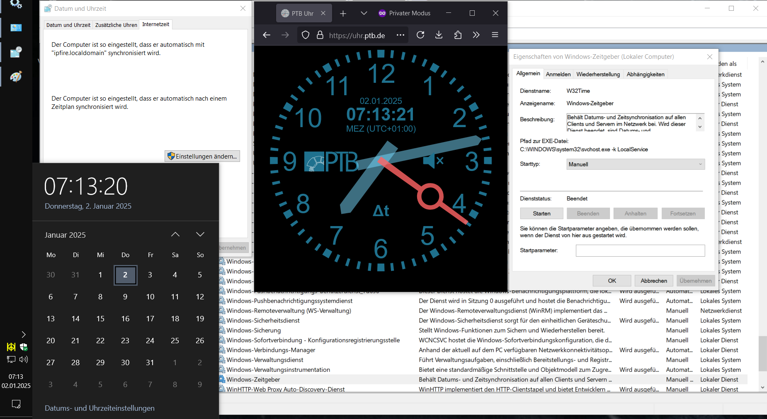
Task: Open the Wiederherstellung tab
Action: 598,74
